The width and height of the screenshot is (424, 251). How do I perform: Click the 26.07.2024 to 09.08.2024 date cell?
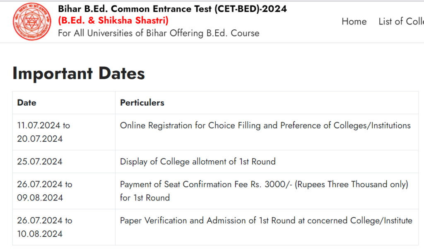44,191
